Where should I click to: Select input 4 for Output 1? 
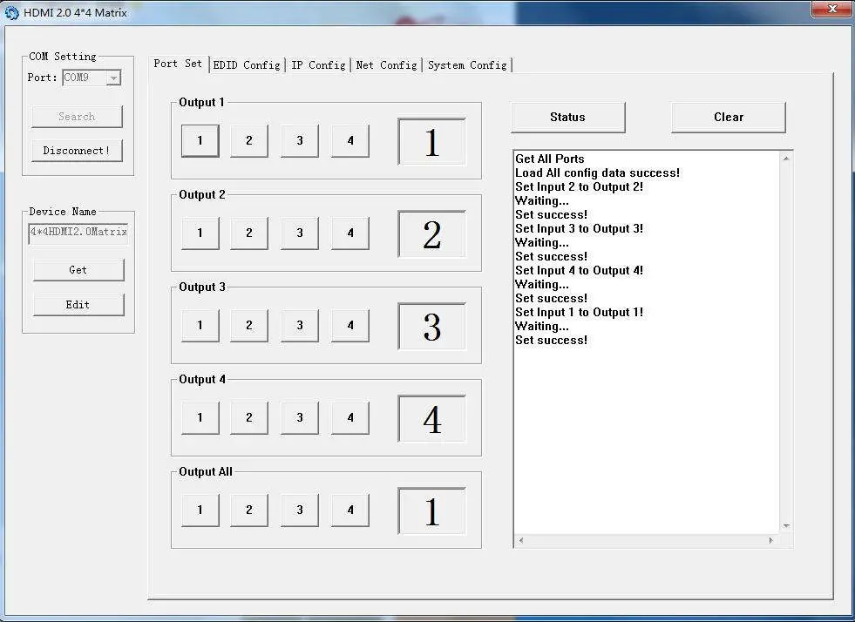(x=350, y=140)
